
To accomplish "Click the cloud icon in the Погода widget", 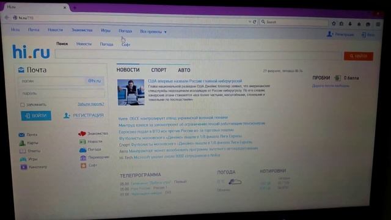I will click(x=235, y=182).
